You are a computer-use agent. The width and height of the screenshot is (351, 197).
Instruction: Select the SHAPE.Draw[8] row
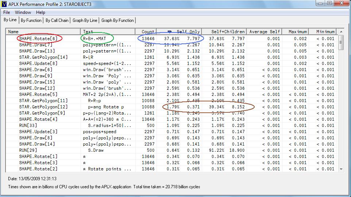pyautogui.click(x=172, y=138)
